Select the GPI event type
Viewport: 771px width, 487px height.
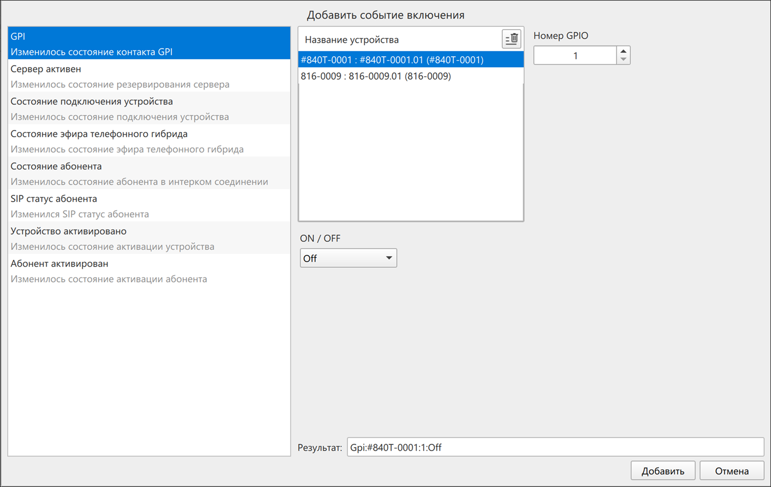click(x=149, y=44)
